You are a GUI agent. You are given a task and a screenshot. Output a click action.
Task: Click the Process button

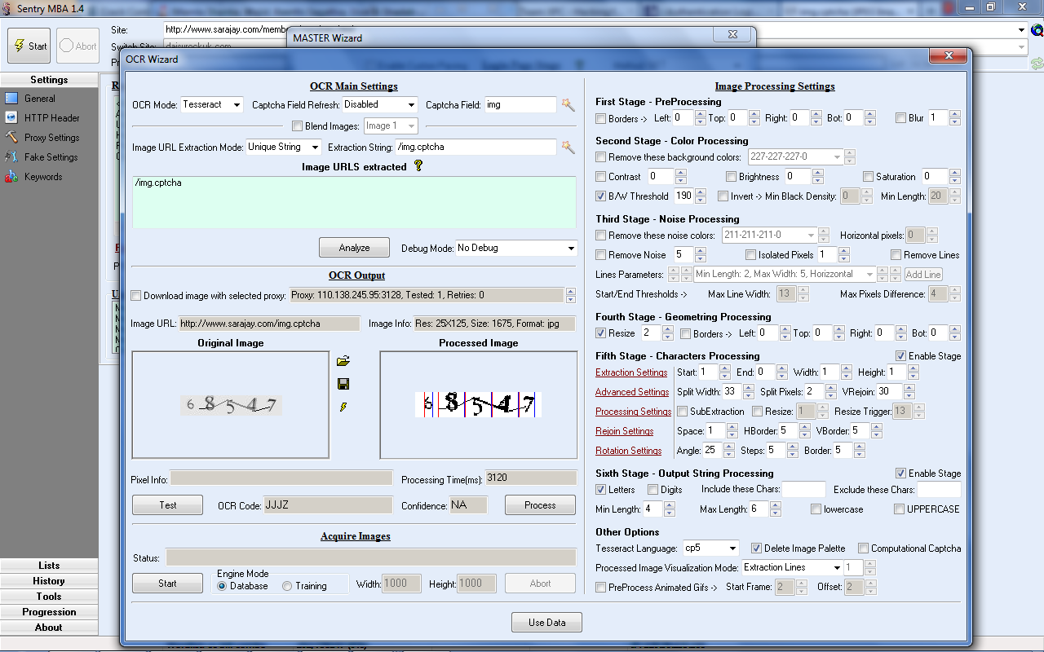click(540, 505)
